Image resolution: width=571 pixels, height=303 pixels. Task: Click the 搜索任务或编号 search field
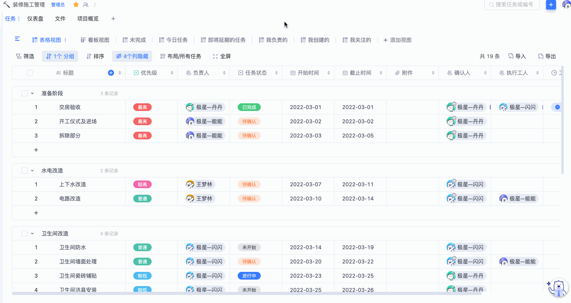click(513, 5)
